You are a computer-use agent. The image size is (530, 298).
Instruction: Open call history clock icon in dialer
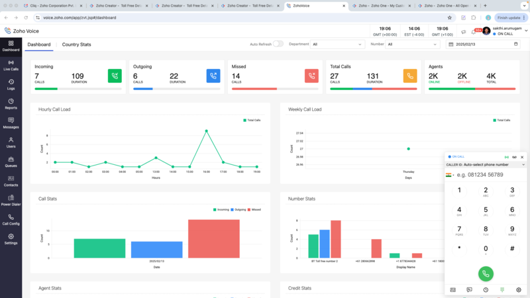pyautogui.click(x=486, y=289)
